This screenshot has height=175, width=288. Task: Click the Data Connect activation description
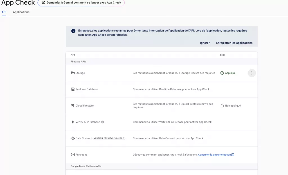click(168, 138)
